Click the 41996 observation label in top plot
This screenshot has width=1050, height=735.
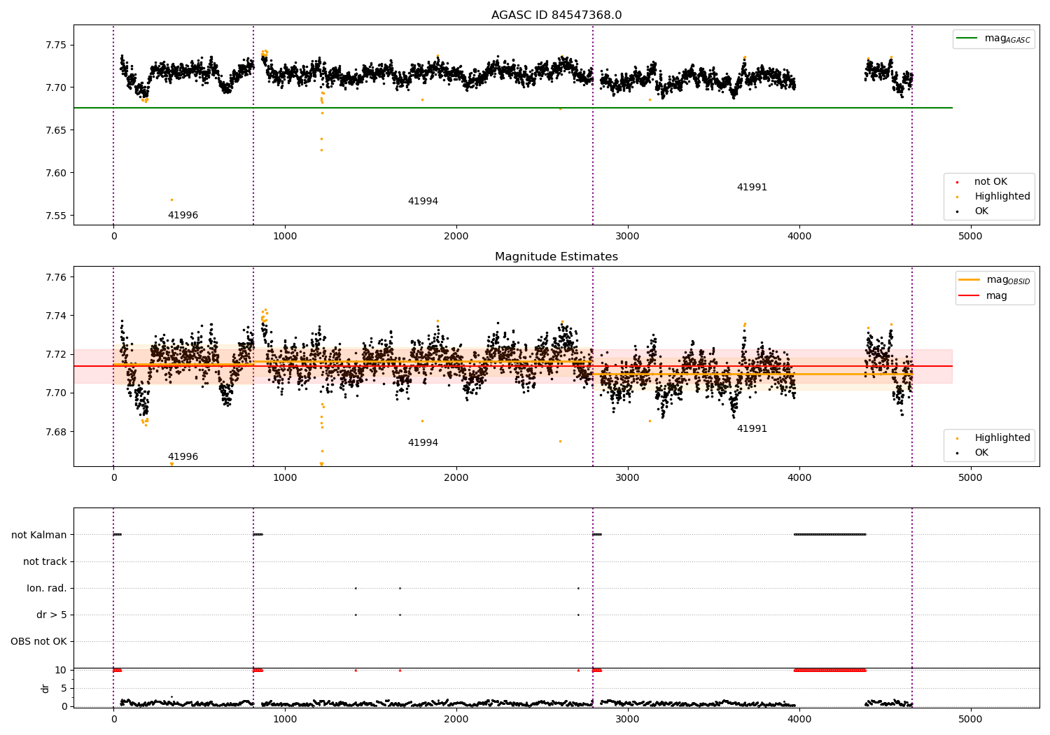pos(183,216)
